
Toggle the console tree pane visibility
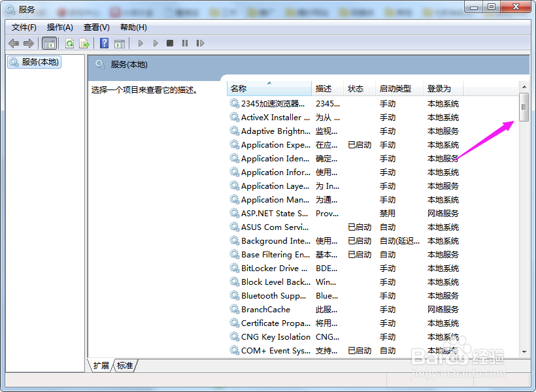tap(48, 43)
